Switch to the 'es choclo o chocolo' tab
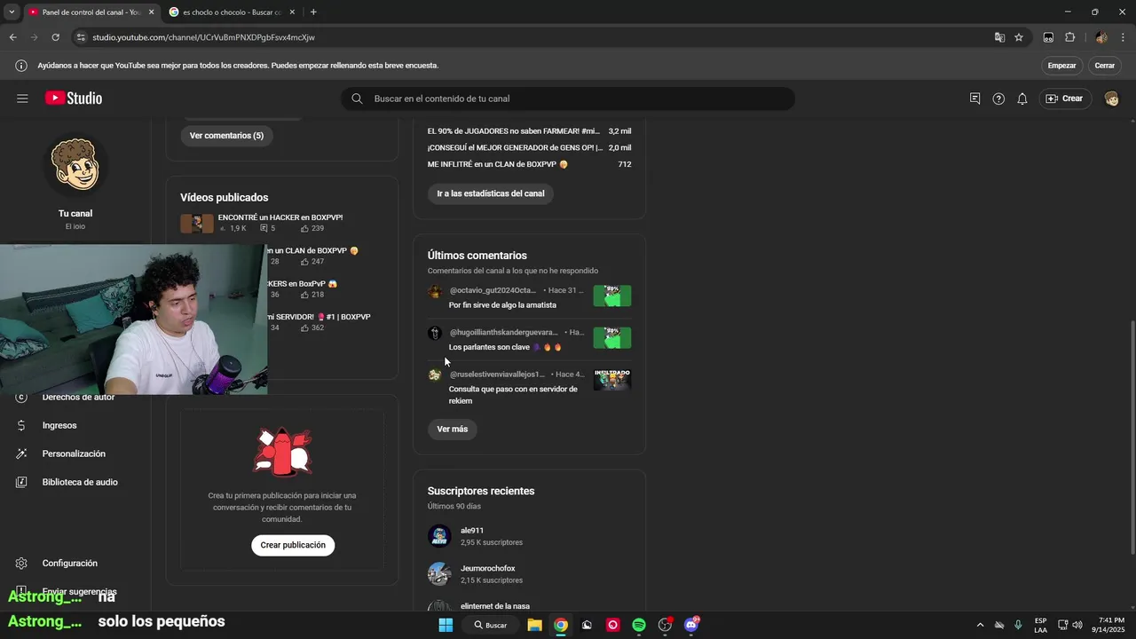 [x=233, y=12]
